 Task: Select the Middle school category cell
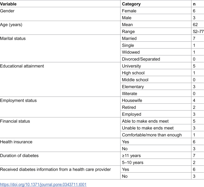coord(135,80)
